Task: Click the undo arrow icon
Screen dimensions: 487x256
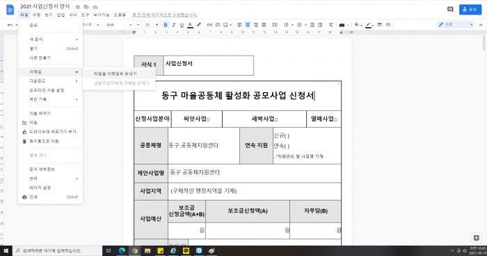Action: click(x=10, y=25)
